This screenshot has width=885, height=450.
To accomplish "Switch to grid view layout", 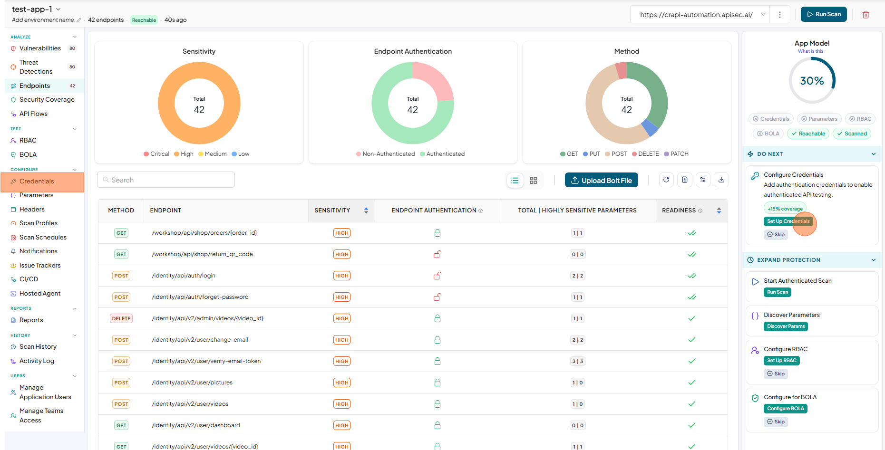I will pyautogui.click(x=534, y=181).
